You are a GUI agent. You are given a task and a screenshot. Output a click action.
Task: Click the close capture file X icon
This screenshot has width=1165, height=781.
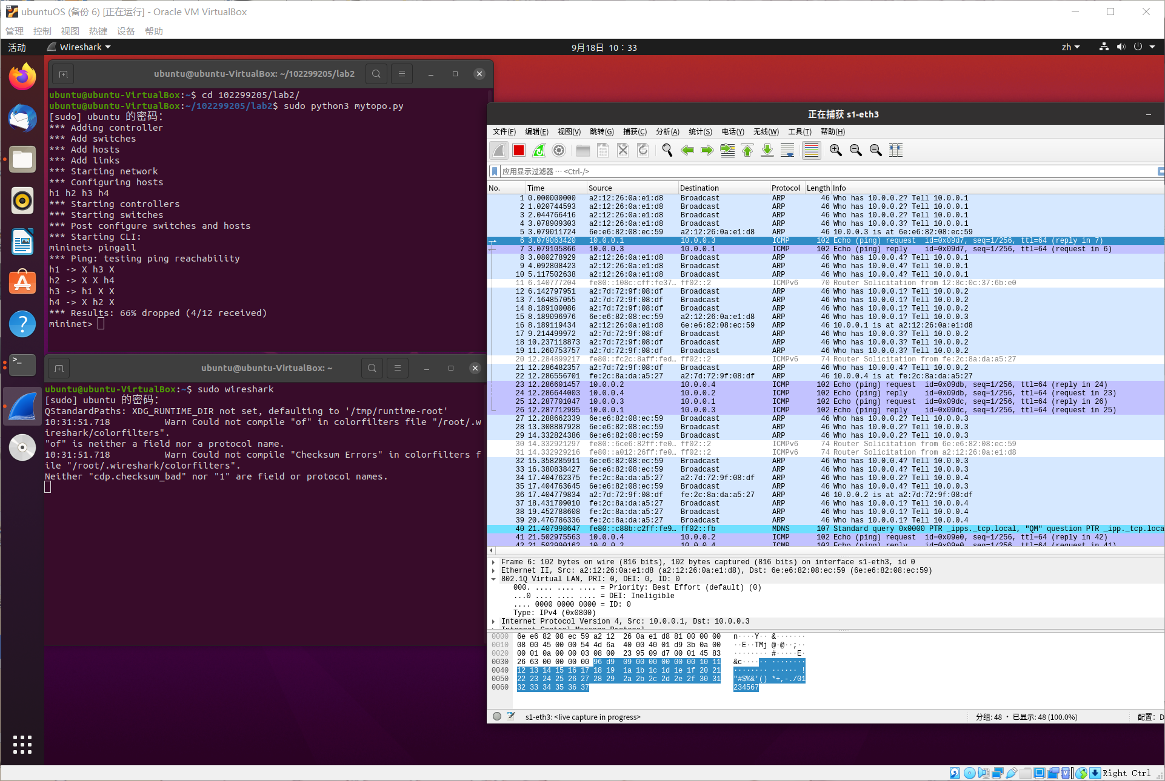623,150
